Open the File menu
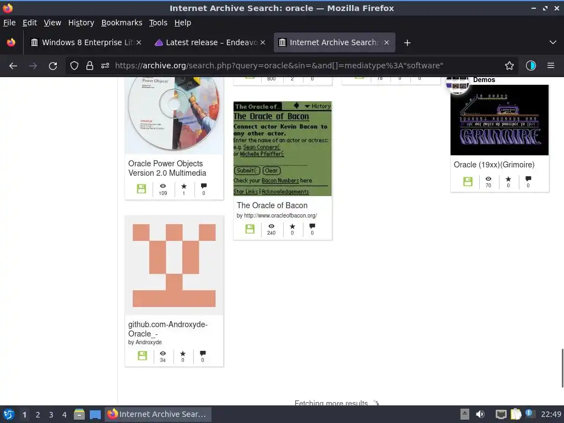The image size is (564, 423). point(9,23)
